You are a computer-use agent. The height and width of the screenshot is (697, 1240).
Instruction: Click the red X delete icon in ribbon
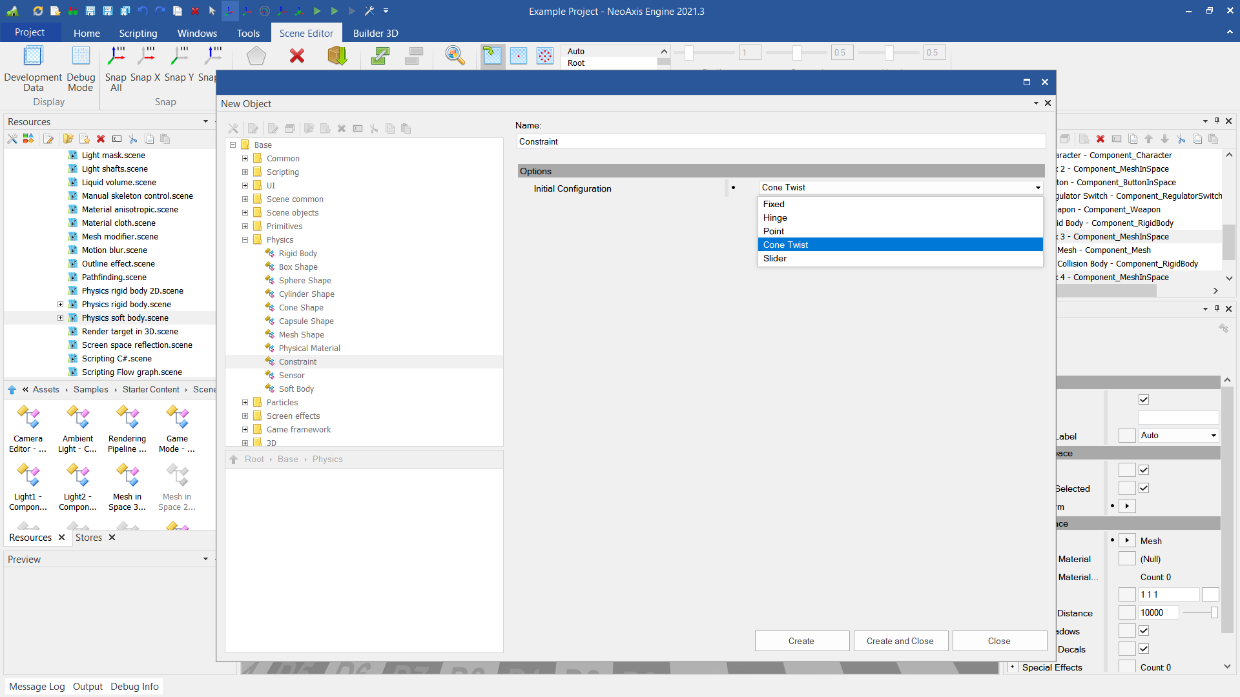[x=297, y=57]
